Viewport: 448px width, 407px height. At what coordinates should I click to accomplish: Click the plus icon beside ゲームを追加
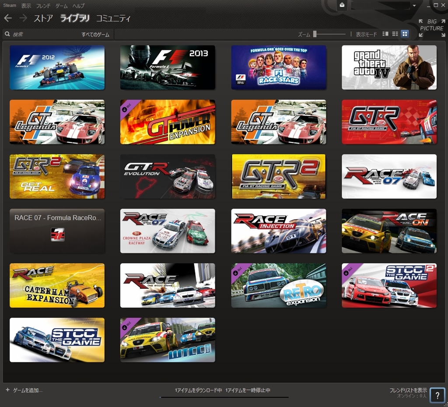pos(8,390)
